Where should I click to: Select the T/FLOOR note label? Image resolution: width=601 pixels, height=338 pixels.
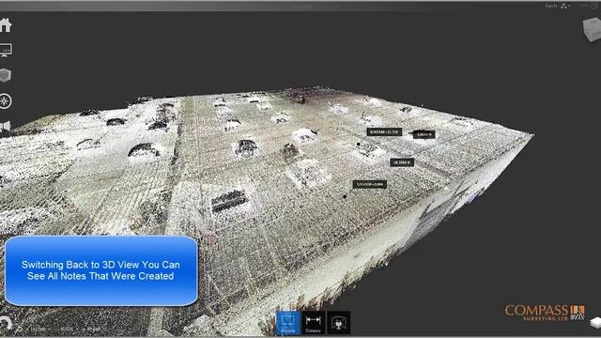point(369,184)
